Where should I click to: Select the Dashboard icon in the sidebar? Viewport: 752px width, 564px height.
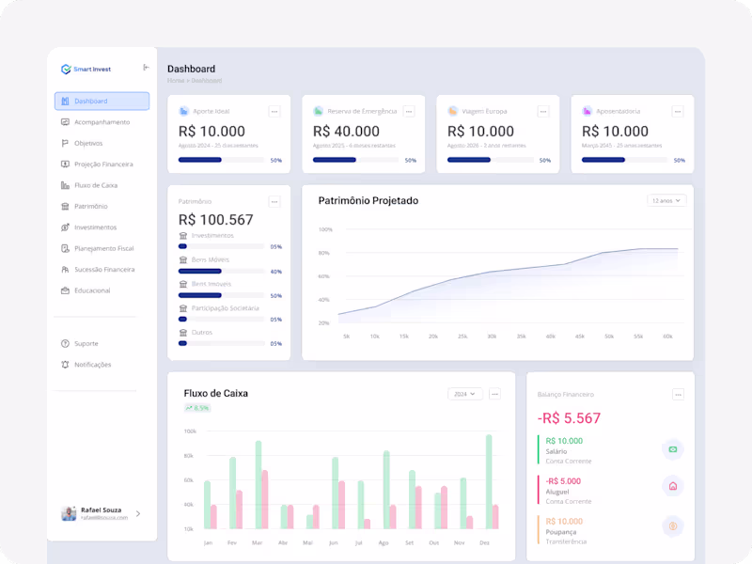64,101
